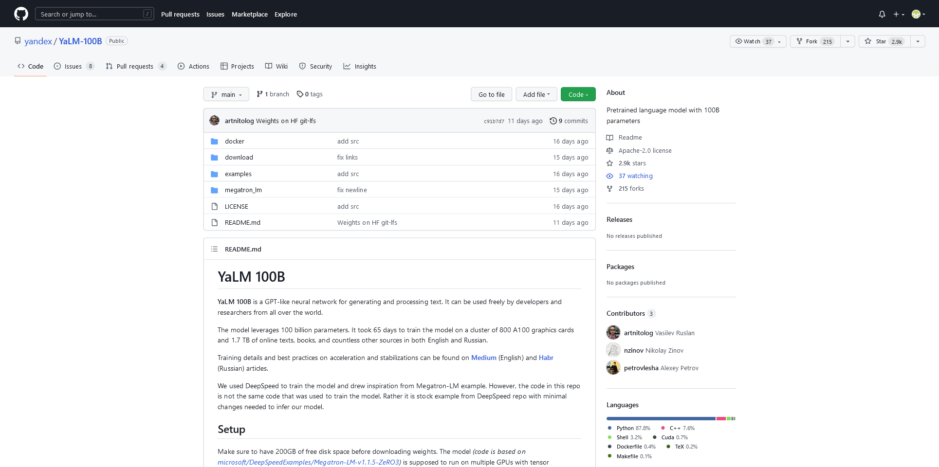Click the README.md file icon in file list

point(214,222)
